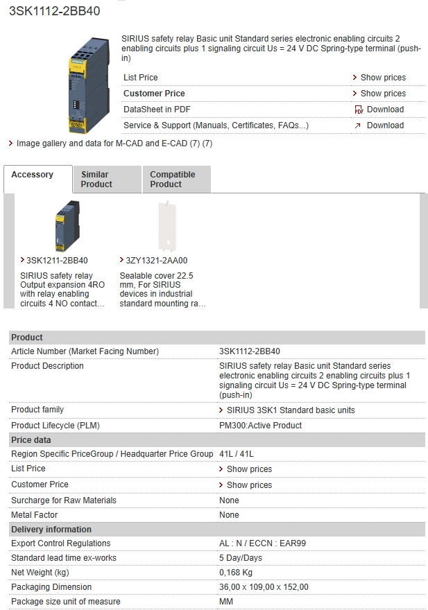
Task: Open accessory link 3ZY1321-2AA00
Action: coord(157,260)
